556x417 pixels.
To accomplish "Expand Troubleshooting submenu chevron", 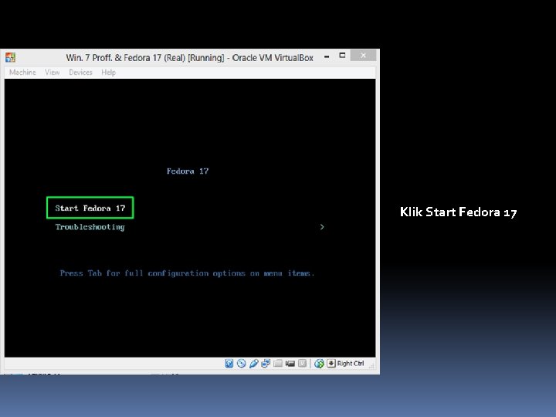I will point(322,227).
